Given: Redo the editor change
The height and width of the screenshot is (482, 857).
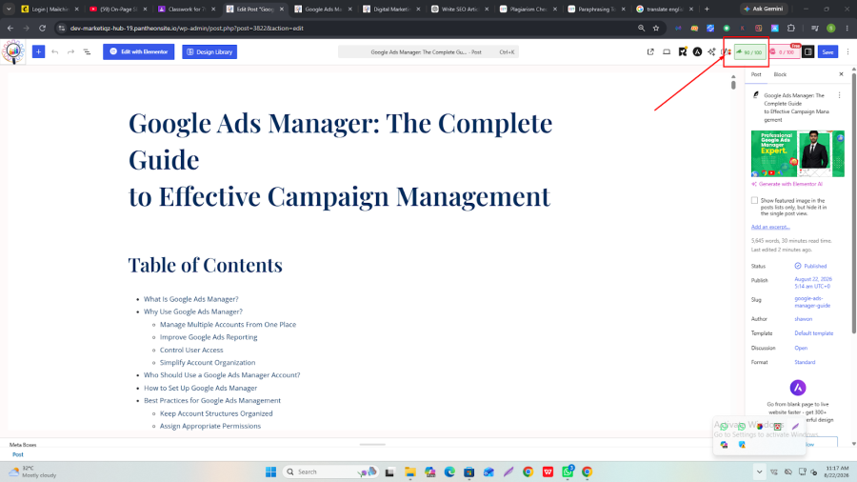Looking at the screenshot, I should coord(70,52).
